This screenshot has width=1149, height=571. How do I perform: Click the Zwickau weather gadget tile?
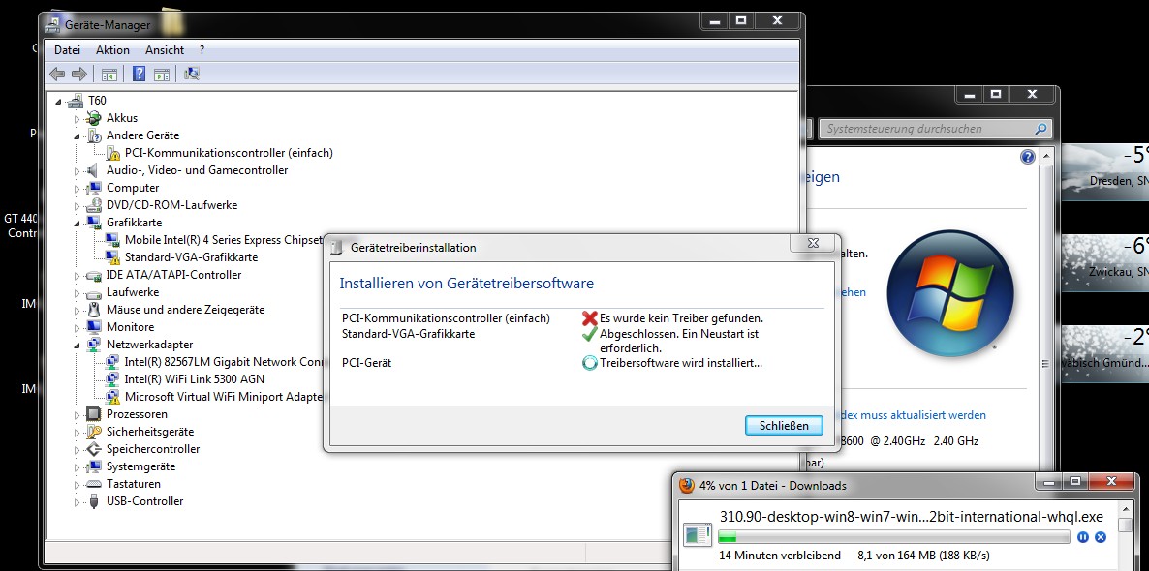tap(1105, 263)
